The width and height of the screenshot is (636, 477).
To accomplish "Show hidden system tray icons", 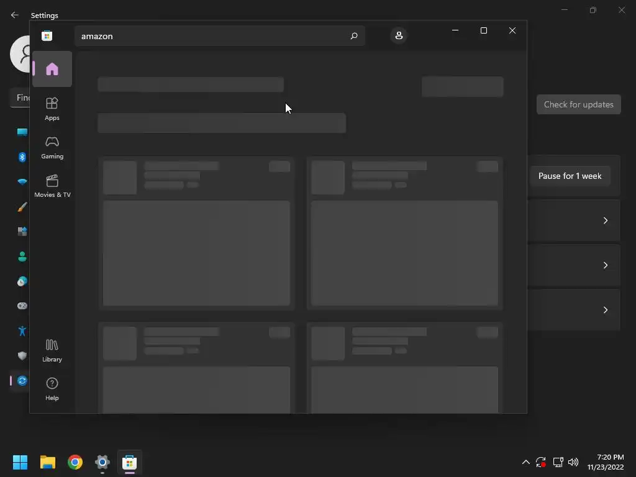I will [525, 462].
